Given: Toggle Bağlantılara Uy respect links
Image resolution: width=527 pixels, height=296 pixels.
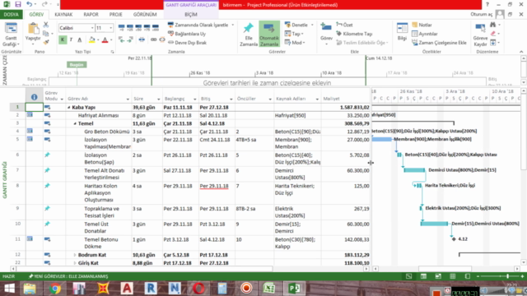Looking at the screenshot, I should (187, 34).
